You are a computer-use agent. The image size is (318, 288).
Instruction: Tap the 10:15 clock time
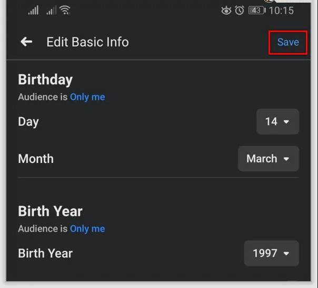[x=282, y=11]
